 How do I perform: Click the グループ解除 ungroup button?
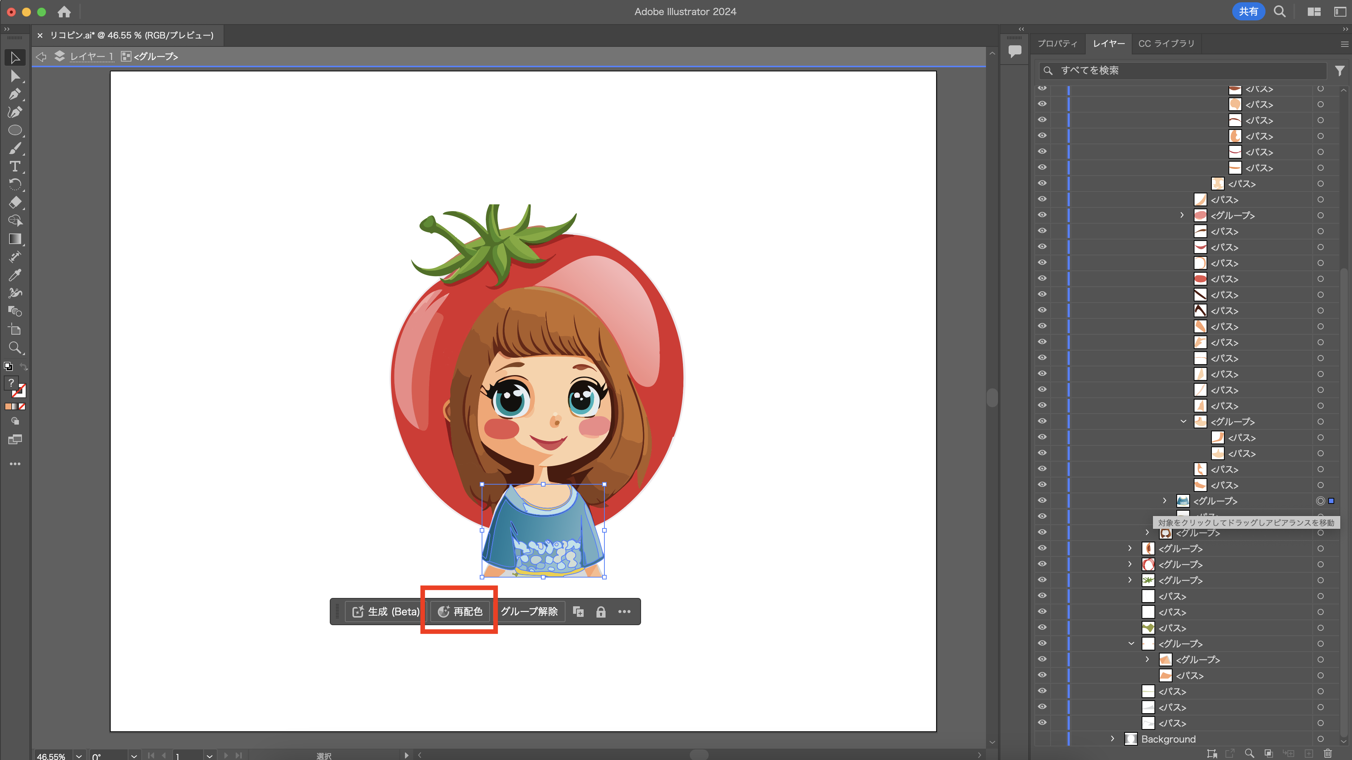[529, 612]
